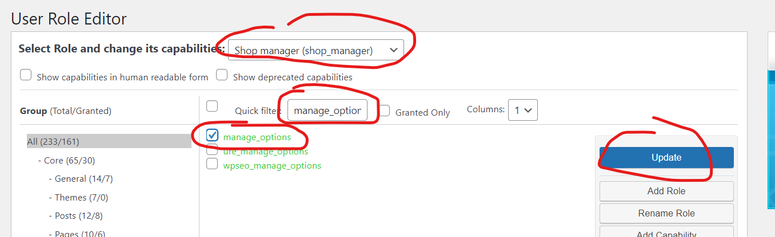
Task: Click the Rename Role button
Action: pyautogui.click(x=666, y=213)
